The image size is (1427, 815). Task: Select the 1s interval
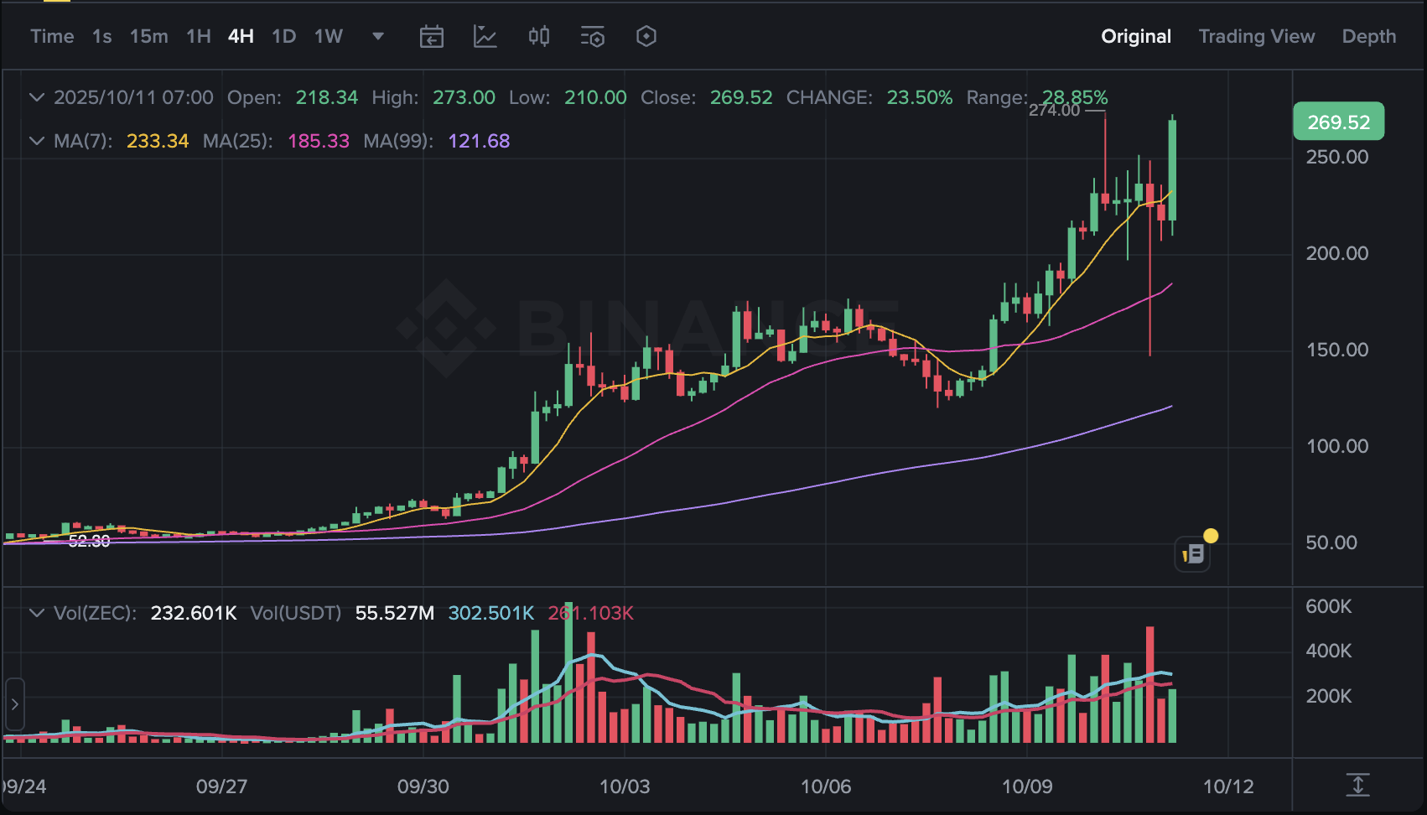(x=101, y=36)
